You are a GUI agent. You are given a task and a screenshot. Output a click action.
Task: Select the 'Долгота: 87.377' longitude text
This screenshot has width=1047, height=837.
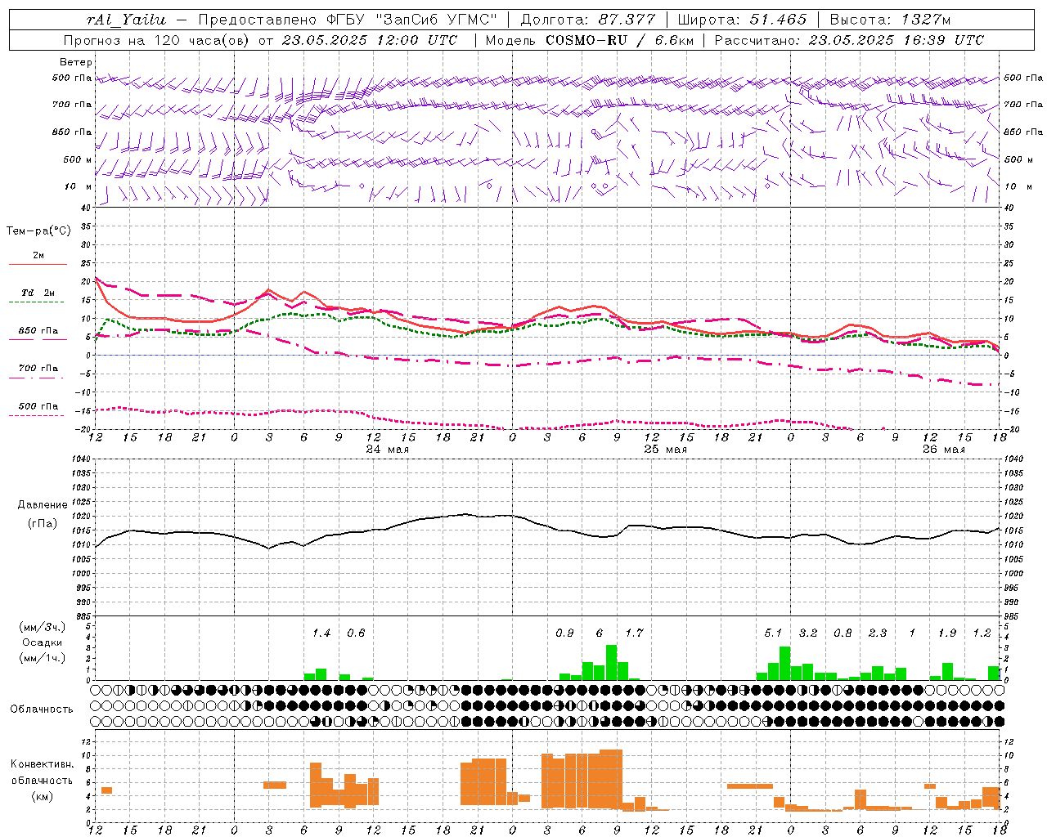(x=588, y=20)
